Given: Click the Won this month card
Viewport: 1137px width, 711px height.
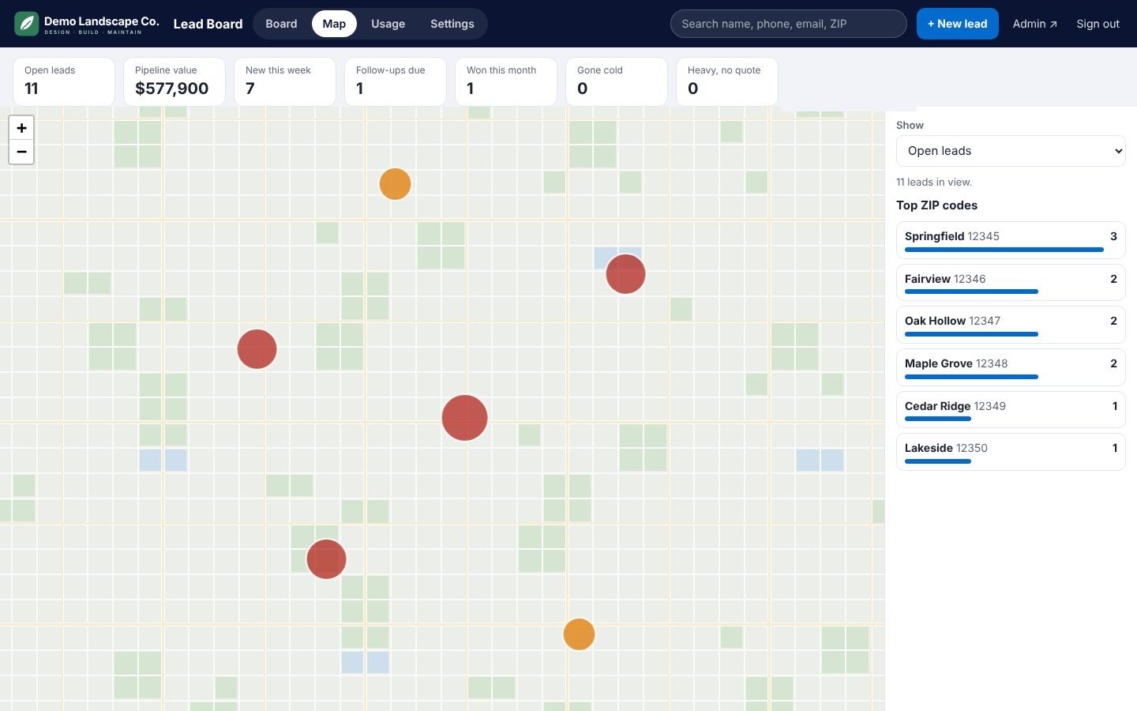Looking at the screenshot, I should [x=506, y=81].
